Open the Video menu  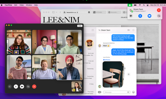point(22,5)
